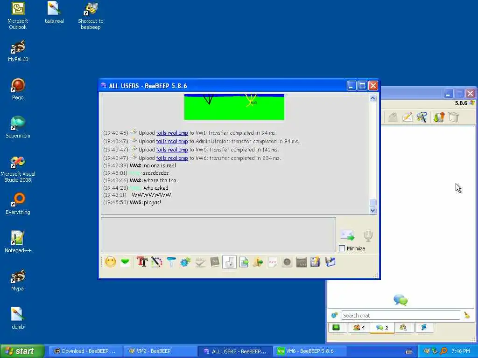
Task: Switch to the blue network tab
Action: coord(424,328)
